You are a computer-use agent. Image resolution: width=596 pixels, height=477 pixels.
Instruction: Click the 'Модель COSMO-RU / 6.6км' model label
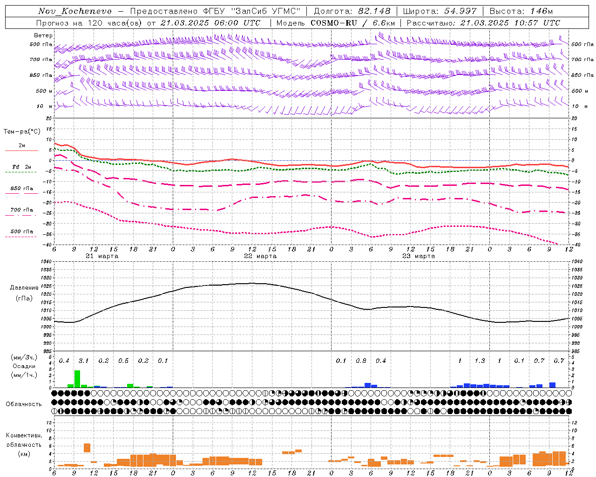pyautogui.click(x=336, y=23)
